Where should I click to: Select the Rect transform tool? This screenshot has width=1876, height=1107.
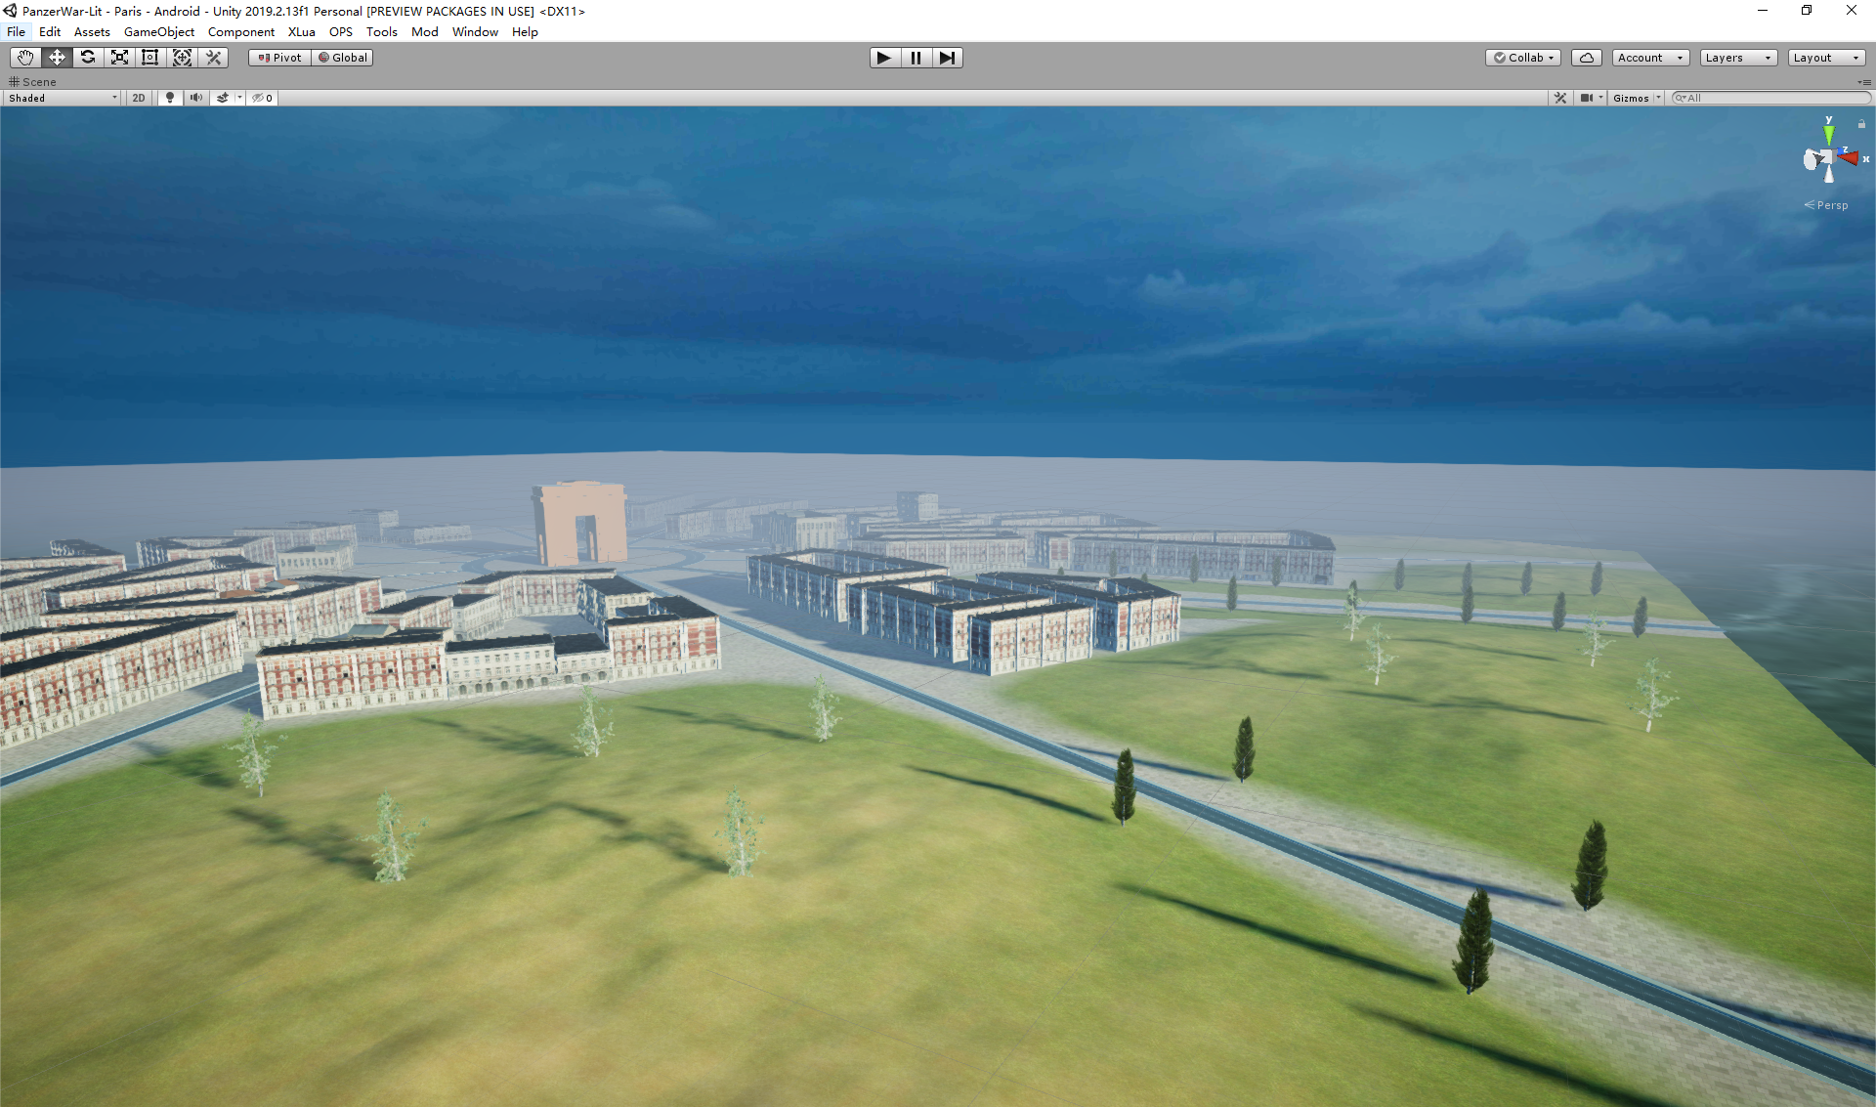pos(150,58)
